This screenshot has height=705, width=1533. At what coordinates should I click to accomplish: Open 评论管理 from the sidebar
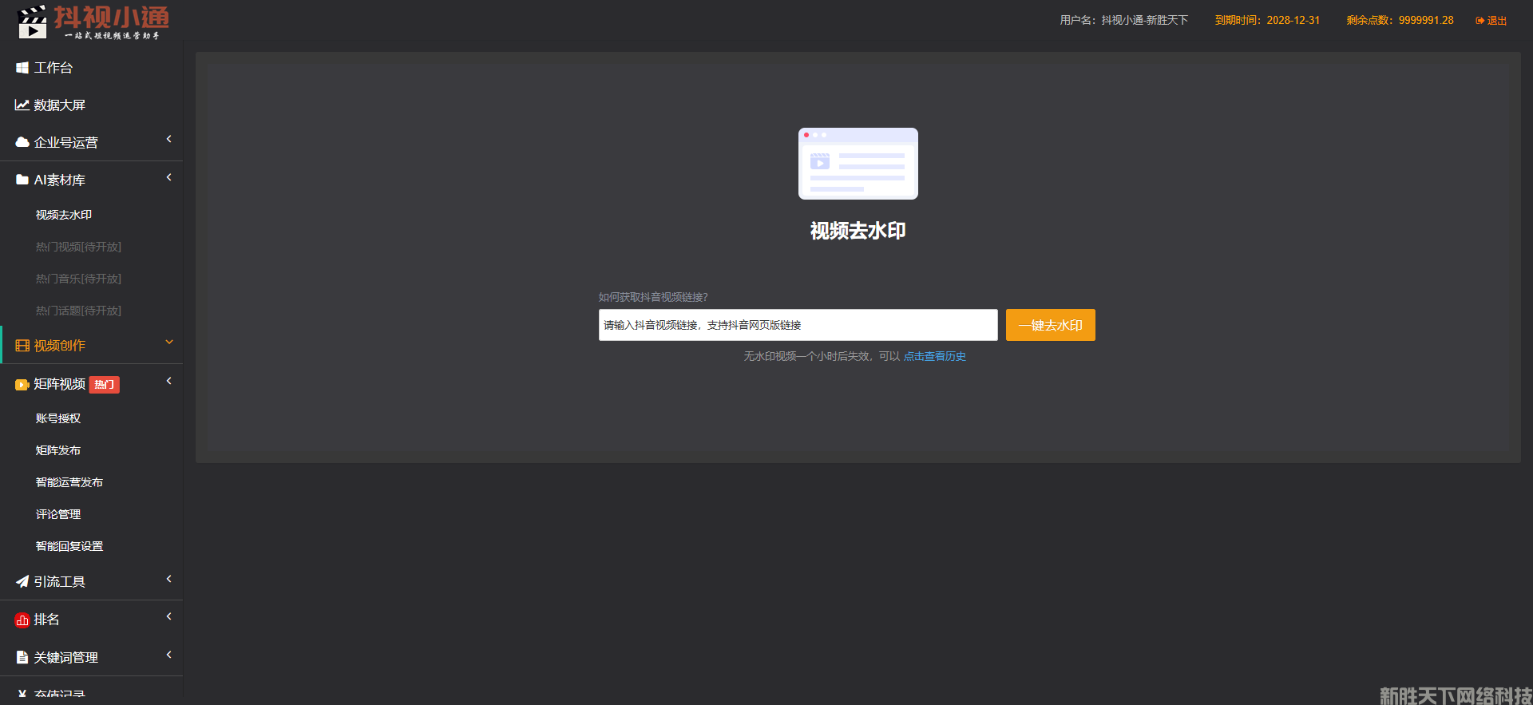[x=58, y=514]
